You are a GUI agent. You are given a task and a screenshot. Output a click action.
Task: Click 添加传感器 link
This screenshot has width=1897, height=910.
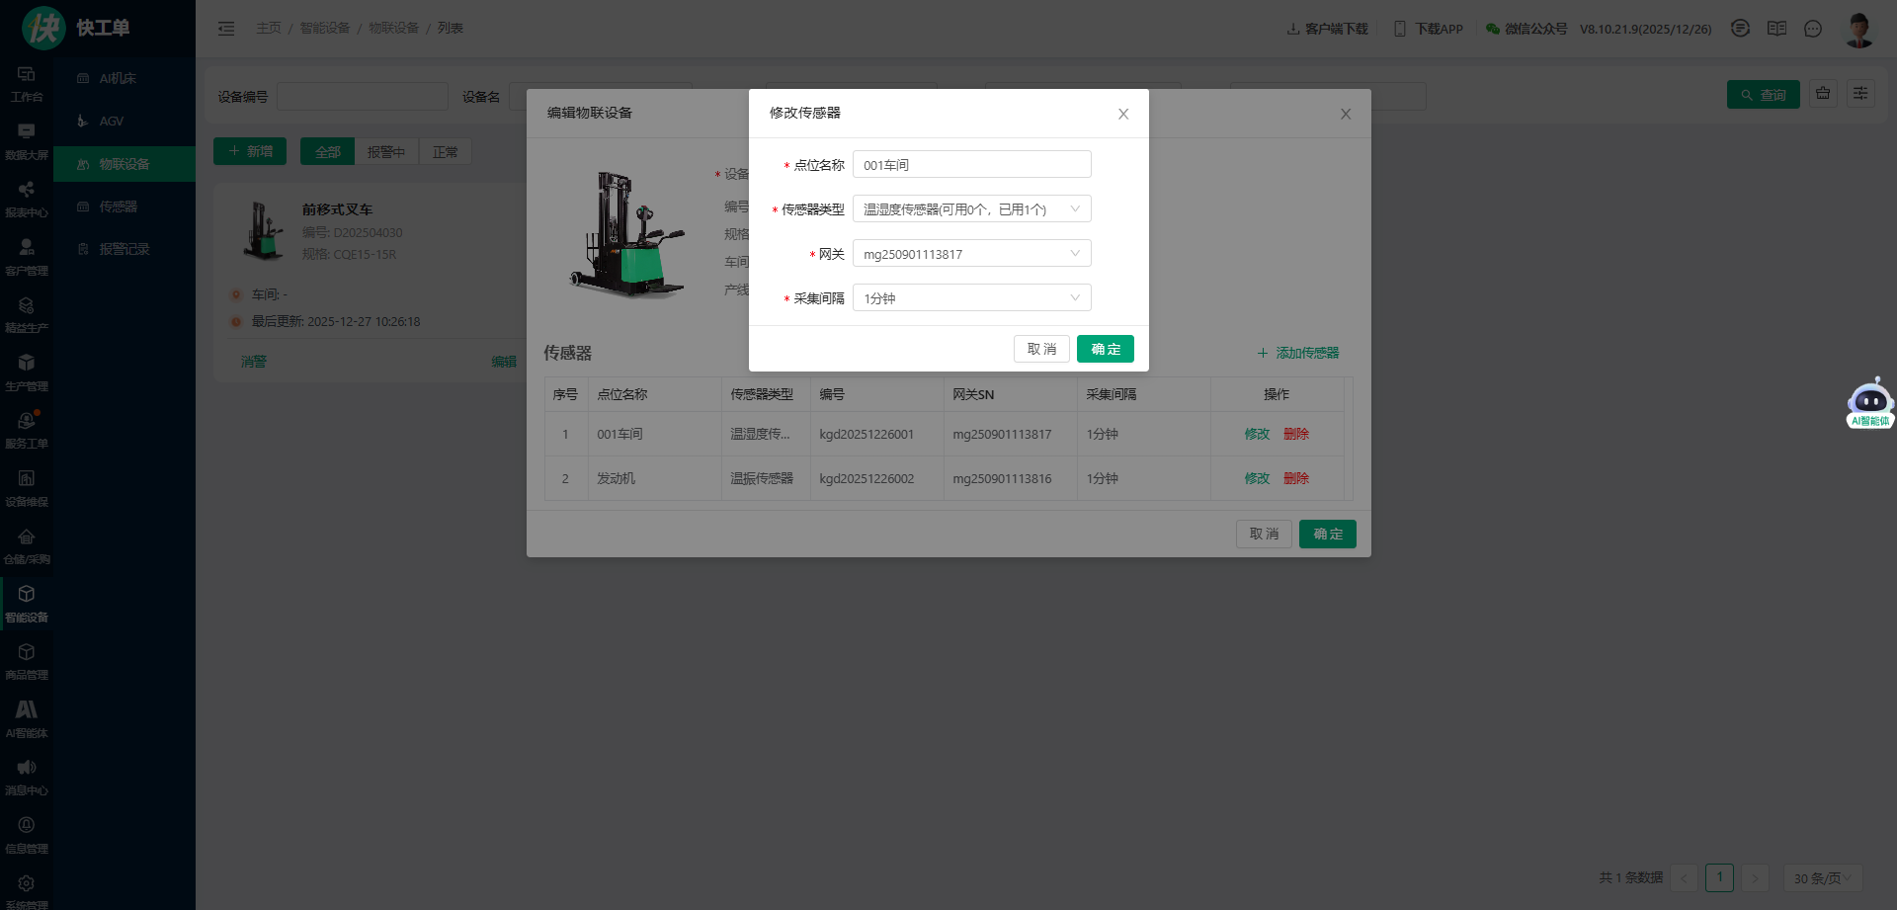[x=1298, y=353]
